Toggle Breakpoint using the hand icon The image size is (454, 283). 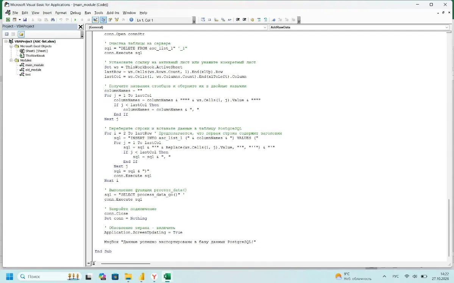click(x=252, y=20)
